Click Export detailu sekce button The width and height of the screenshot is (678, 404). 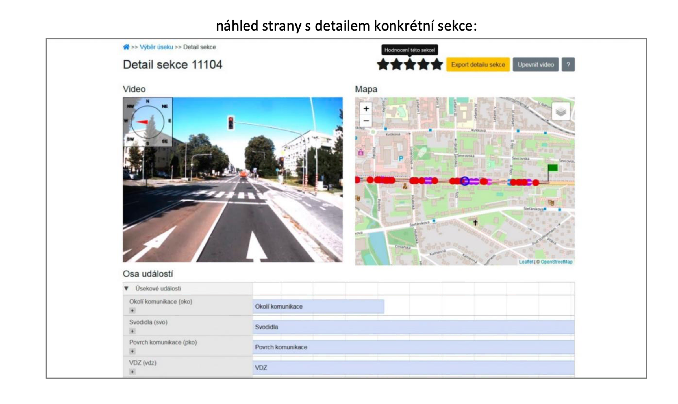coord(478,64)
